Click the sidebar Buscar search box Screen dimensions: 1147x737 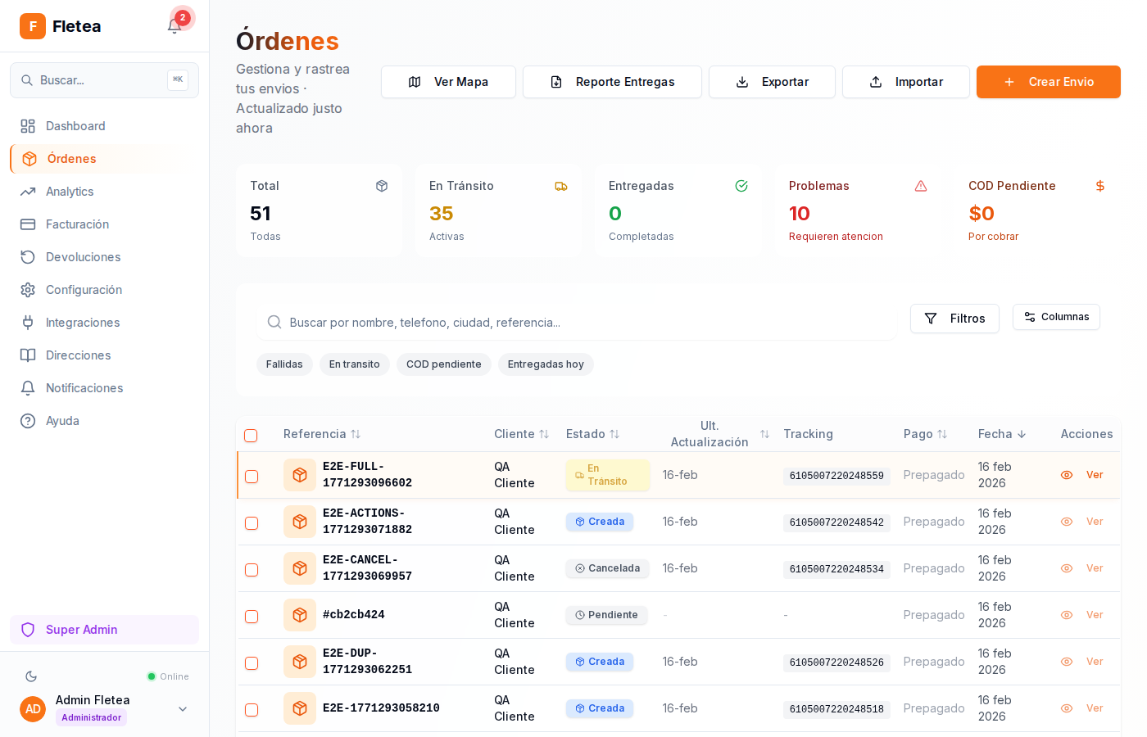point(104,80)
